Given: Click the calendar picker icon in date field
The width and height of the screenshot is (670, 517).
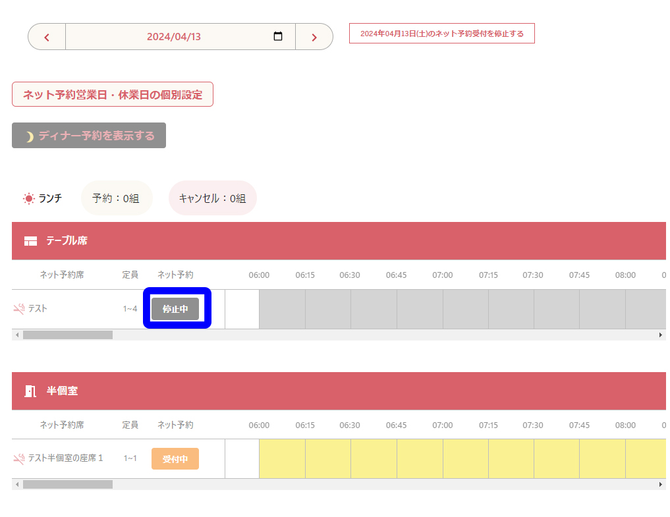Looking at the screenshot, I should tap(278, 37).
